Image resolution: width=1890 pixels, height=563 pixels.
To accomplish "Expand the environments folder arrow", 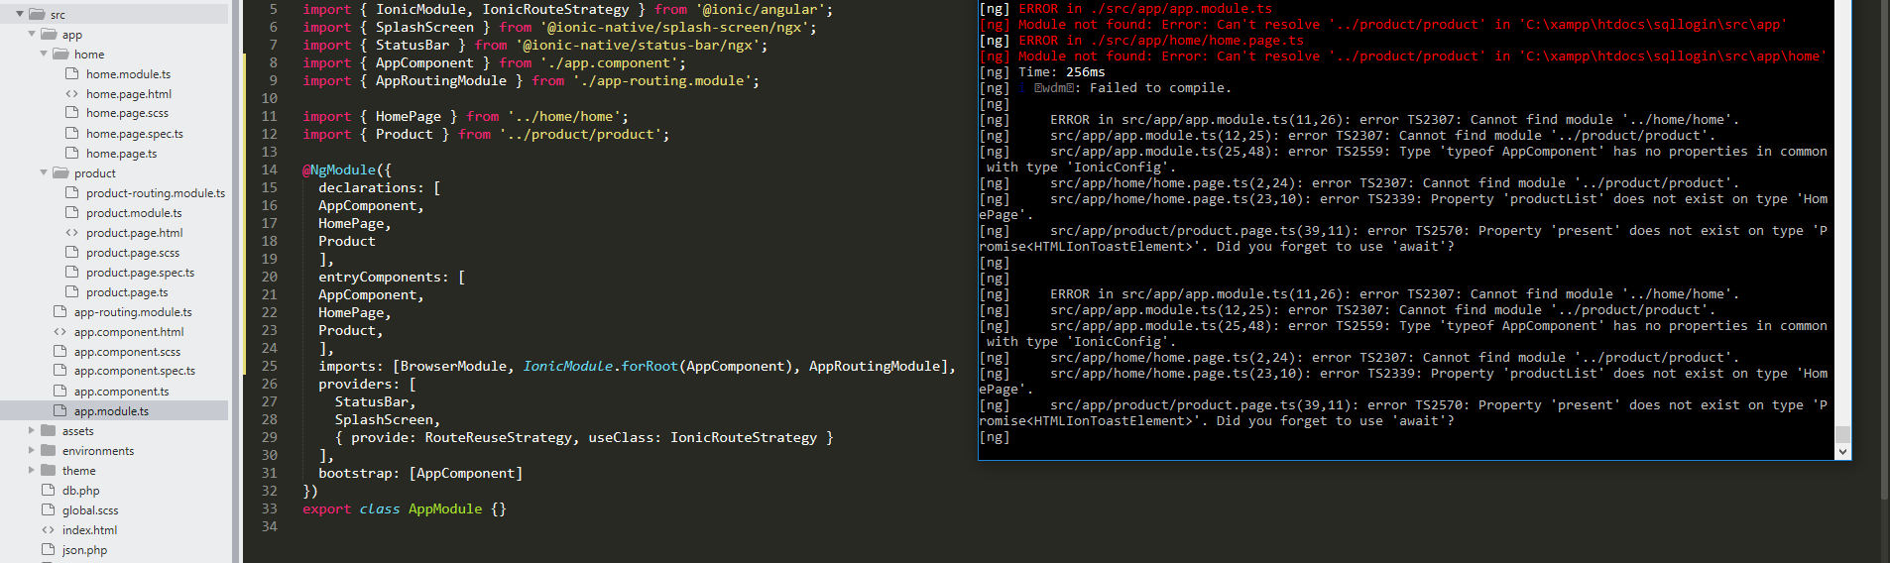I will pos(32,450).
